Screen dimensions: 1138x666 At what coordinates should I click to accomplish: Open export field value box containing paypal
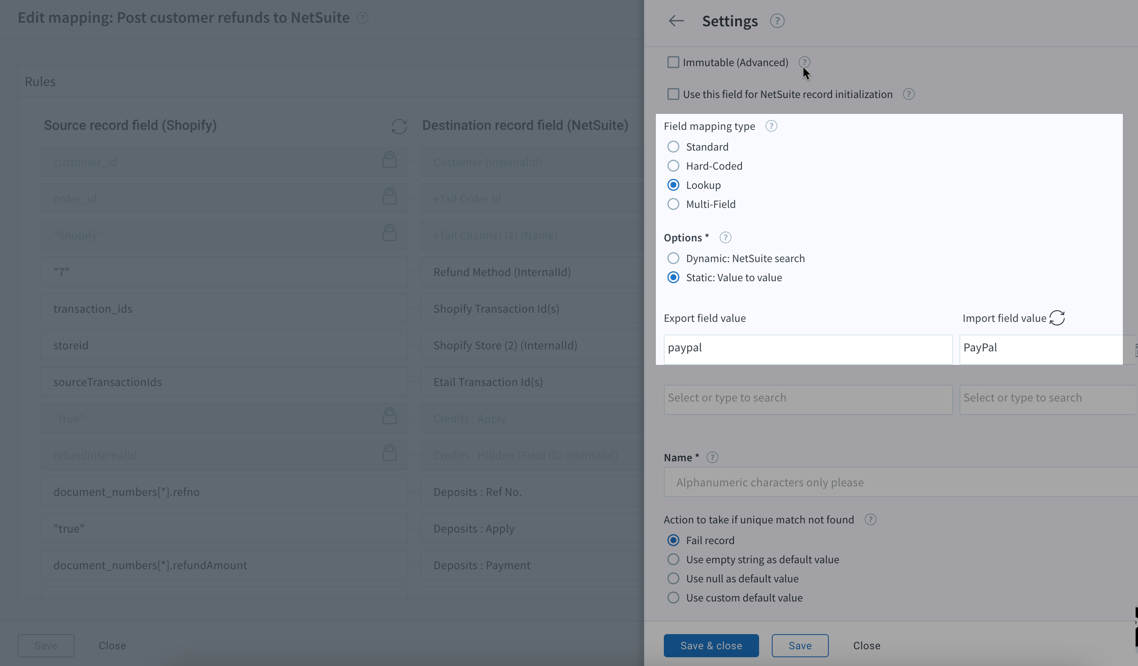point(808,349)
